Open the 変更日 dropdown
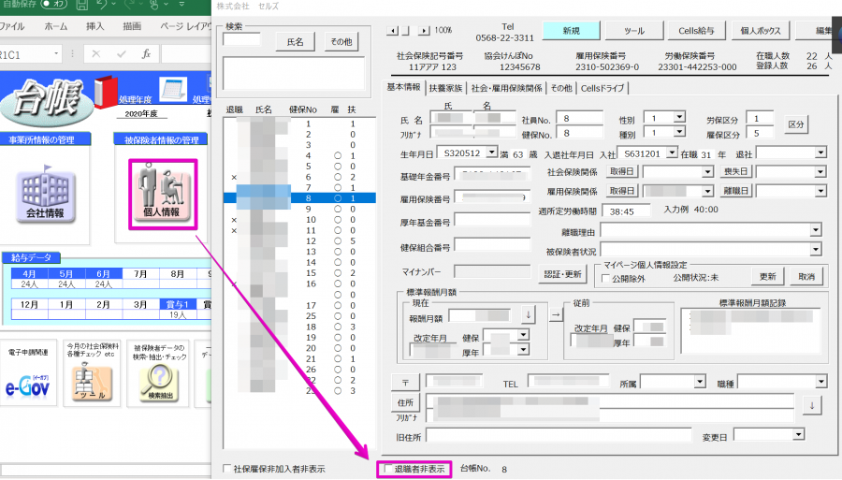The width and height of the screenshot is (842, 480). tap(799, 434)
